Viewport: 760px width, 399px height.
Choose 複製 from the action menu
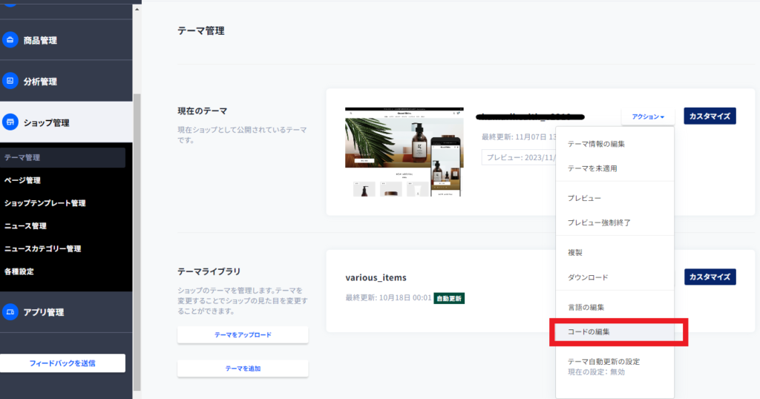point(576,253)
